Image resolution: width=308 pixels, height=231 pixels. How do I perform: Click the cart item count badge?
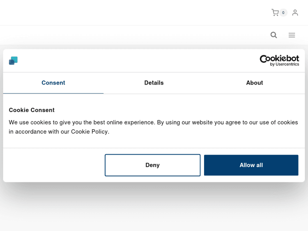click(x=283, y=13)
